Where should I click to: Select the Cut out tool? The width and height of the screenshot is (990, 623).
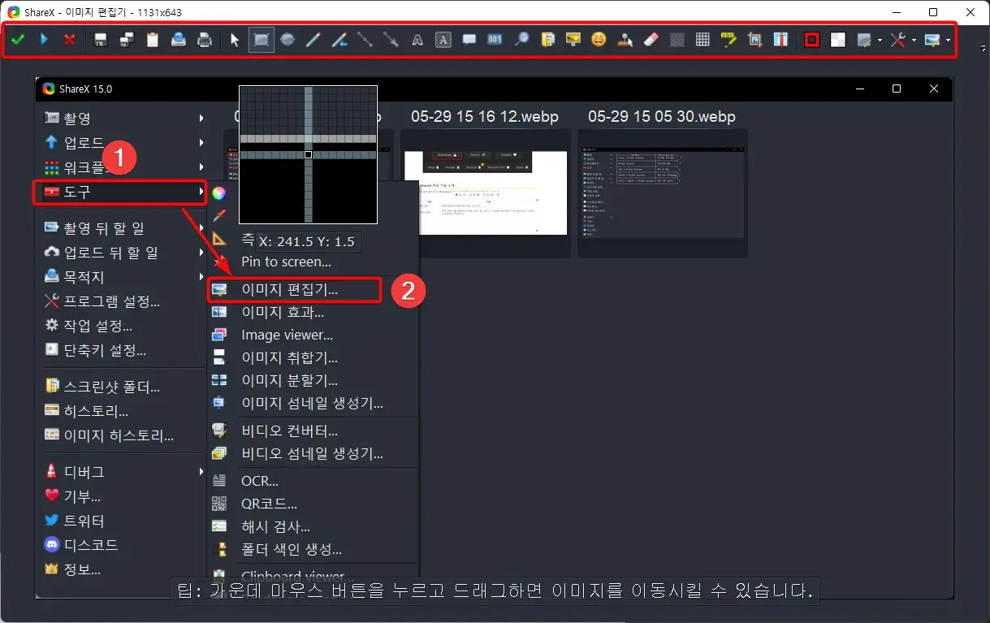[781, 40]
